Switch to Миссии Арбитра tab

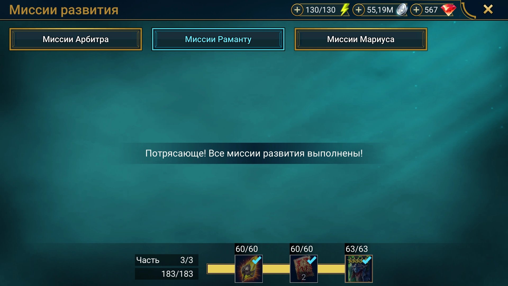click(x=76, y=39)
